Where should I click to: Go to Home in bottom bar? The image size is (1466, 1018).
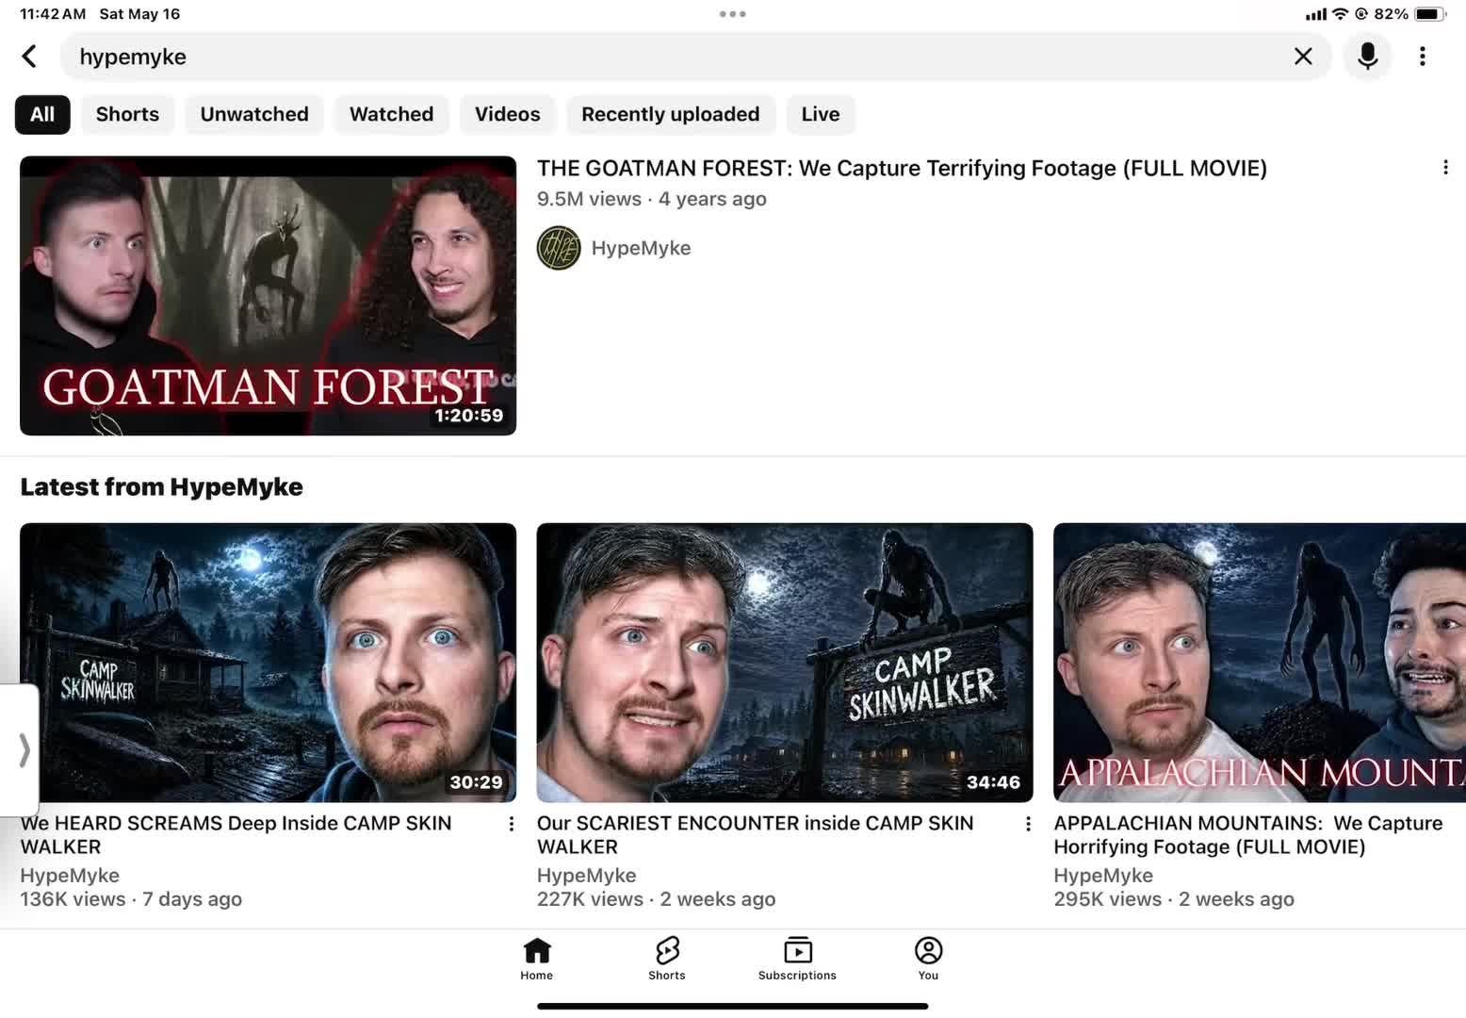coord(537,959)
